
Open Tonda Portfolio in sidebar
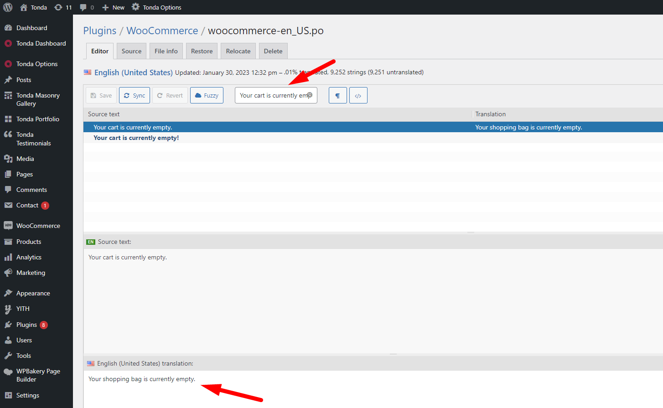36,119
